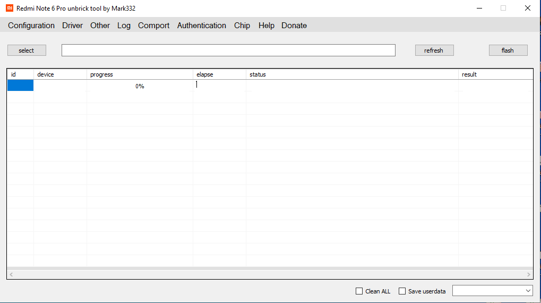The height and width of the screenshot is (303, 541).
Task: Click the elapse column header
Action: (x=219, y=74)
